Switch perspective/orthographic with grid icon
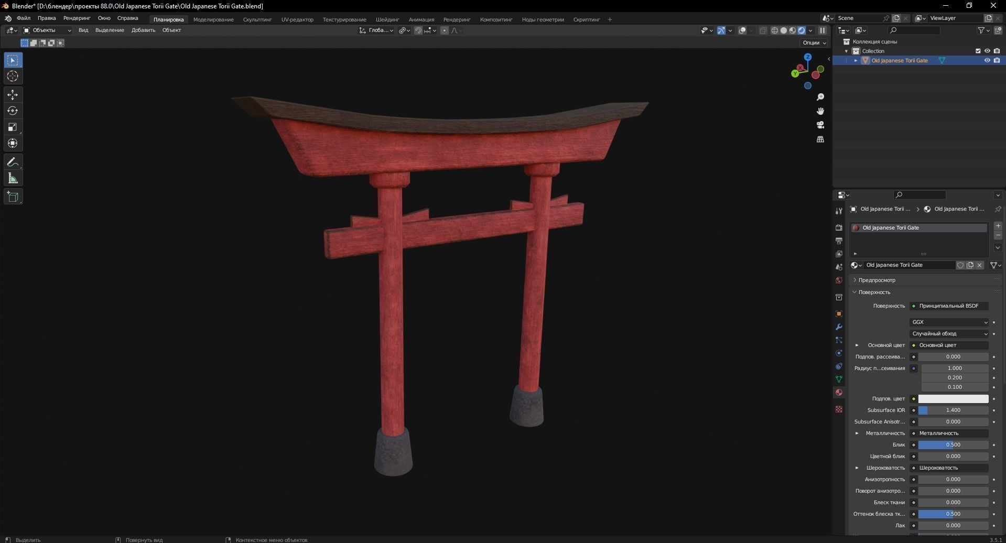This screenshot has height=543, width=1006. 820,139
